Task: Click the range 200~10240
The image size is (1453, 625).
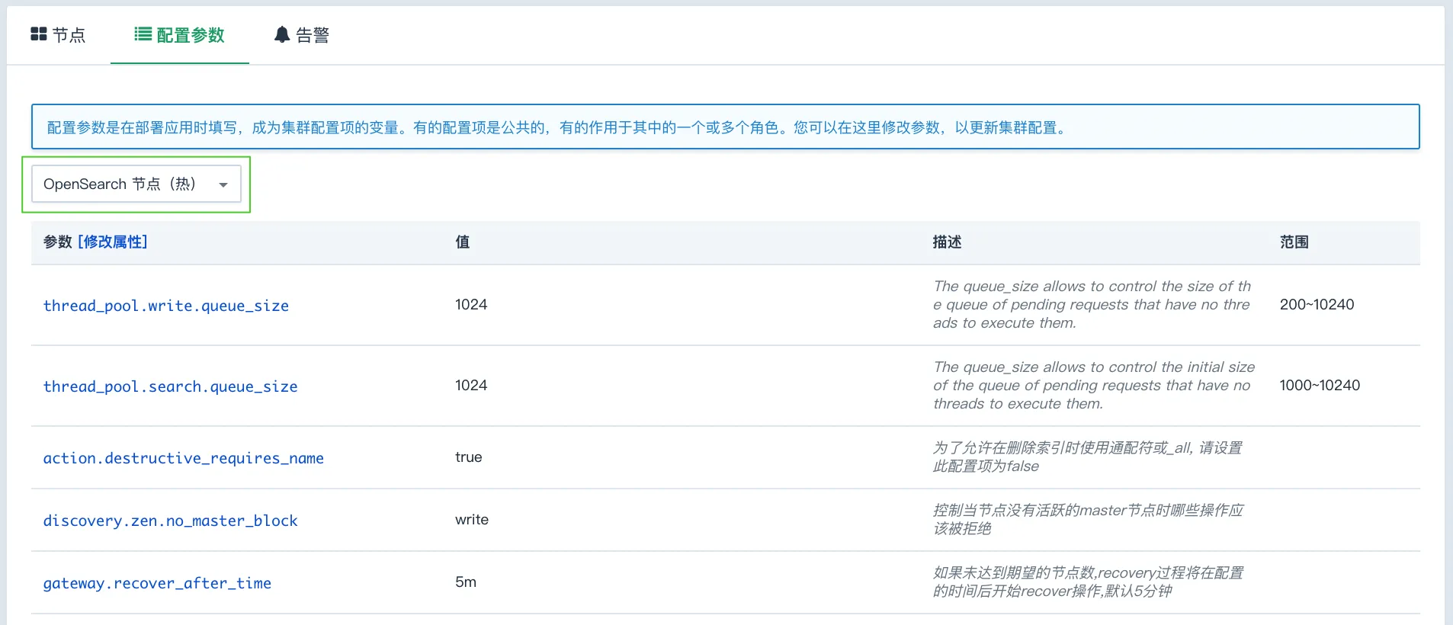Action: [x=1317, y=305]
